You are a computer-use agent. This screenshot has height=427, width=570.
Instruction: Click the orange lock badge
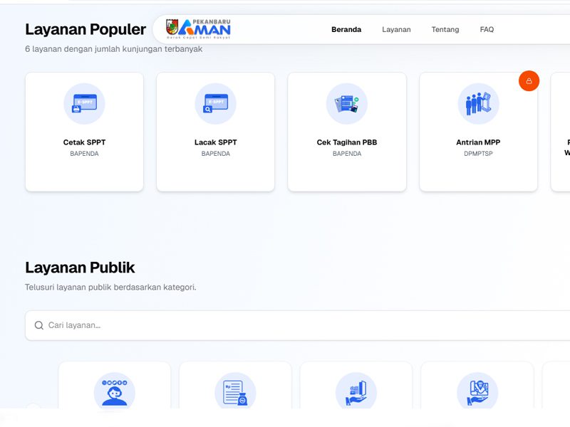(529, 81)
